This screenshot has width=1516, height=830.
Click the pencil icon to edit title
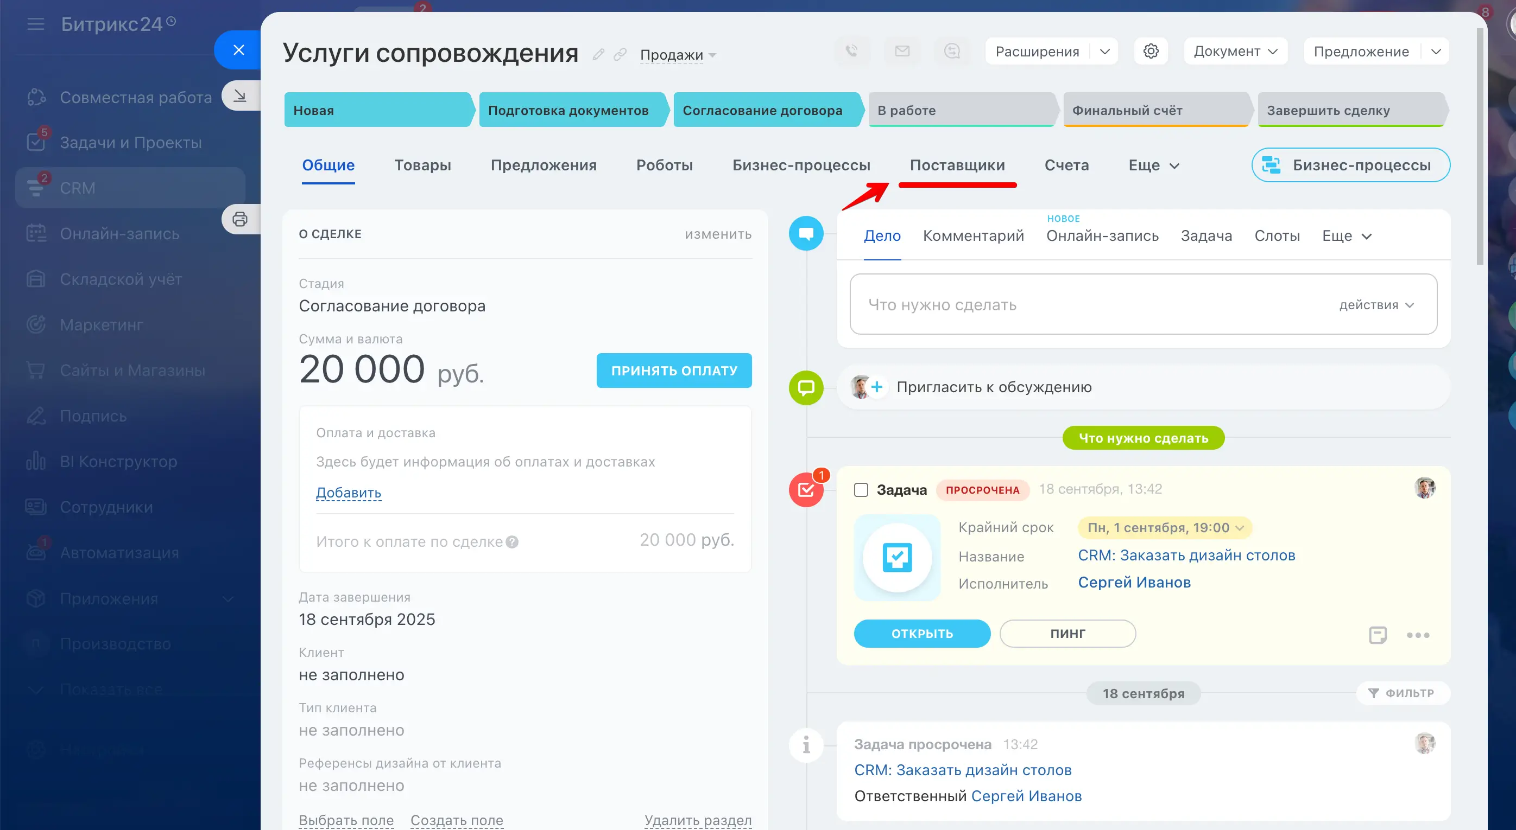(598, 55)
